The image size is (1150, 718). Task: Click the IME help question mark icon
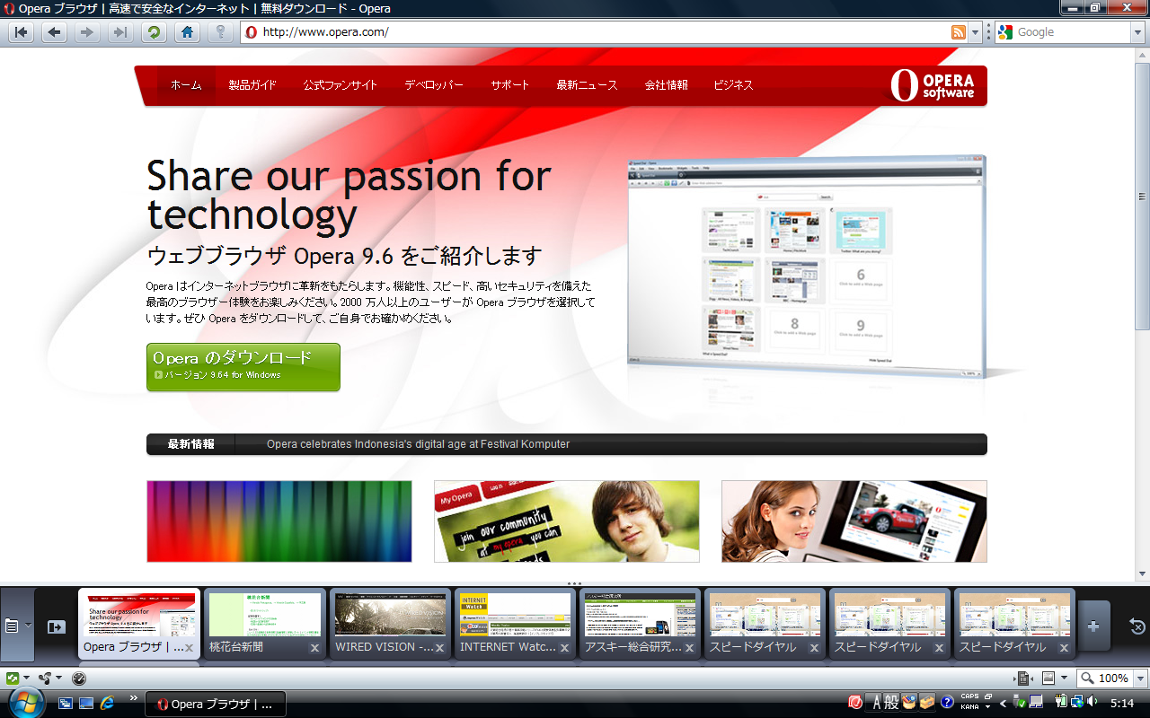[947, 703]
